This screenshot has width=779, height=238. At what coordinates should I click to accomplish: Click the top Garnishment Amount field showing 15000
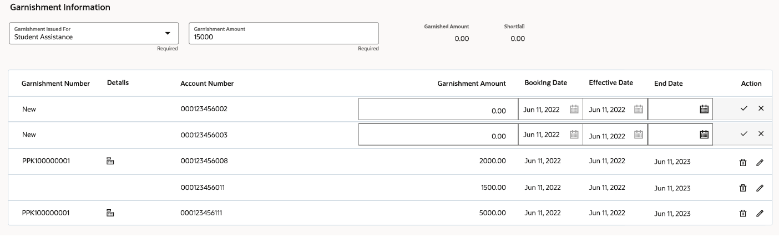(284, 33)
